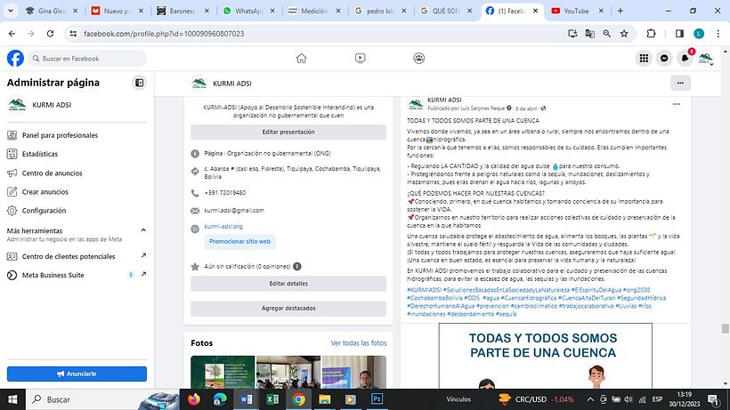Open the Chrome extensions puzzle icon

tap(651, 34)
